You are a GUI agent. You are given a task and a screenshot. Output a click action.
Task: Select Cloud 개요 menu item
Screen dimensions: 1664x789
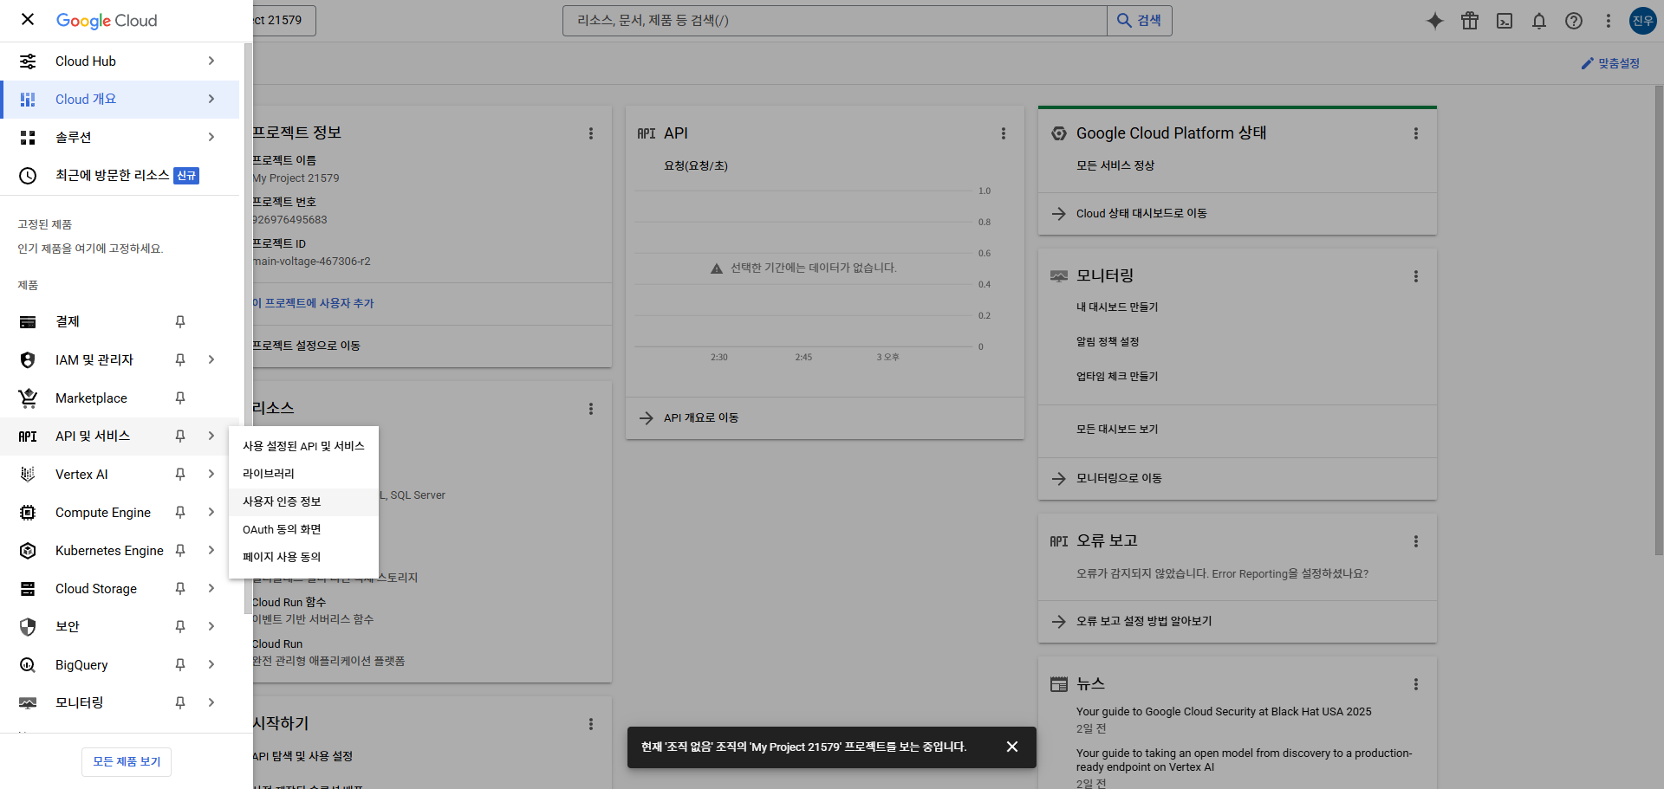[x=120, y=99]
